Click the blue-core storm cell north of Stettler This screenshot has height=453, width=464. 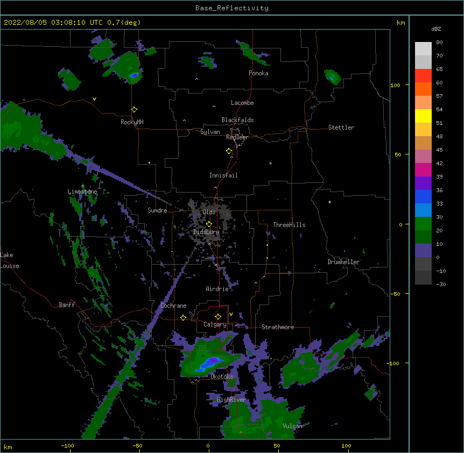click(332, 77)
